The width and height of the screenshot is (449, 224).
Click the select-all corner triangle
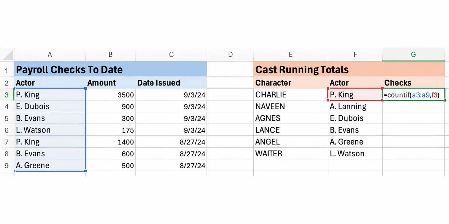click(x=8, y=55)
